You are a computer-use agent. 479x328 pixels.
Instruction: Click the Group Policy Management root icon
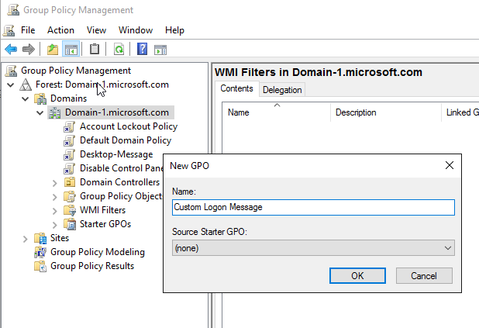point(11,71)
